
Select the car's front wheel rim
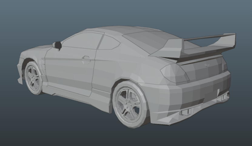coord(33,78)
